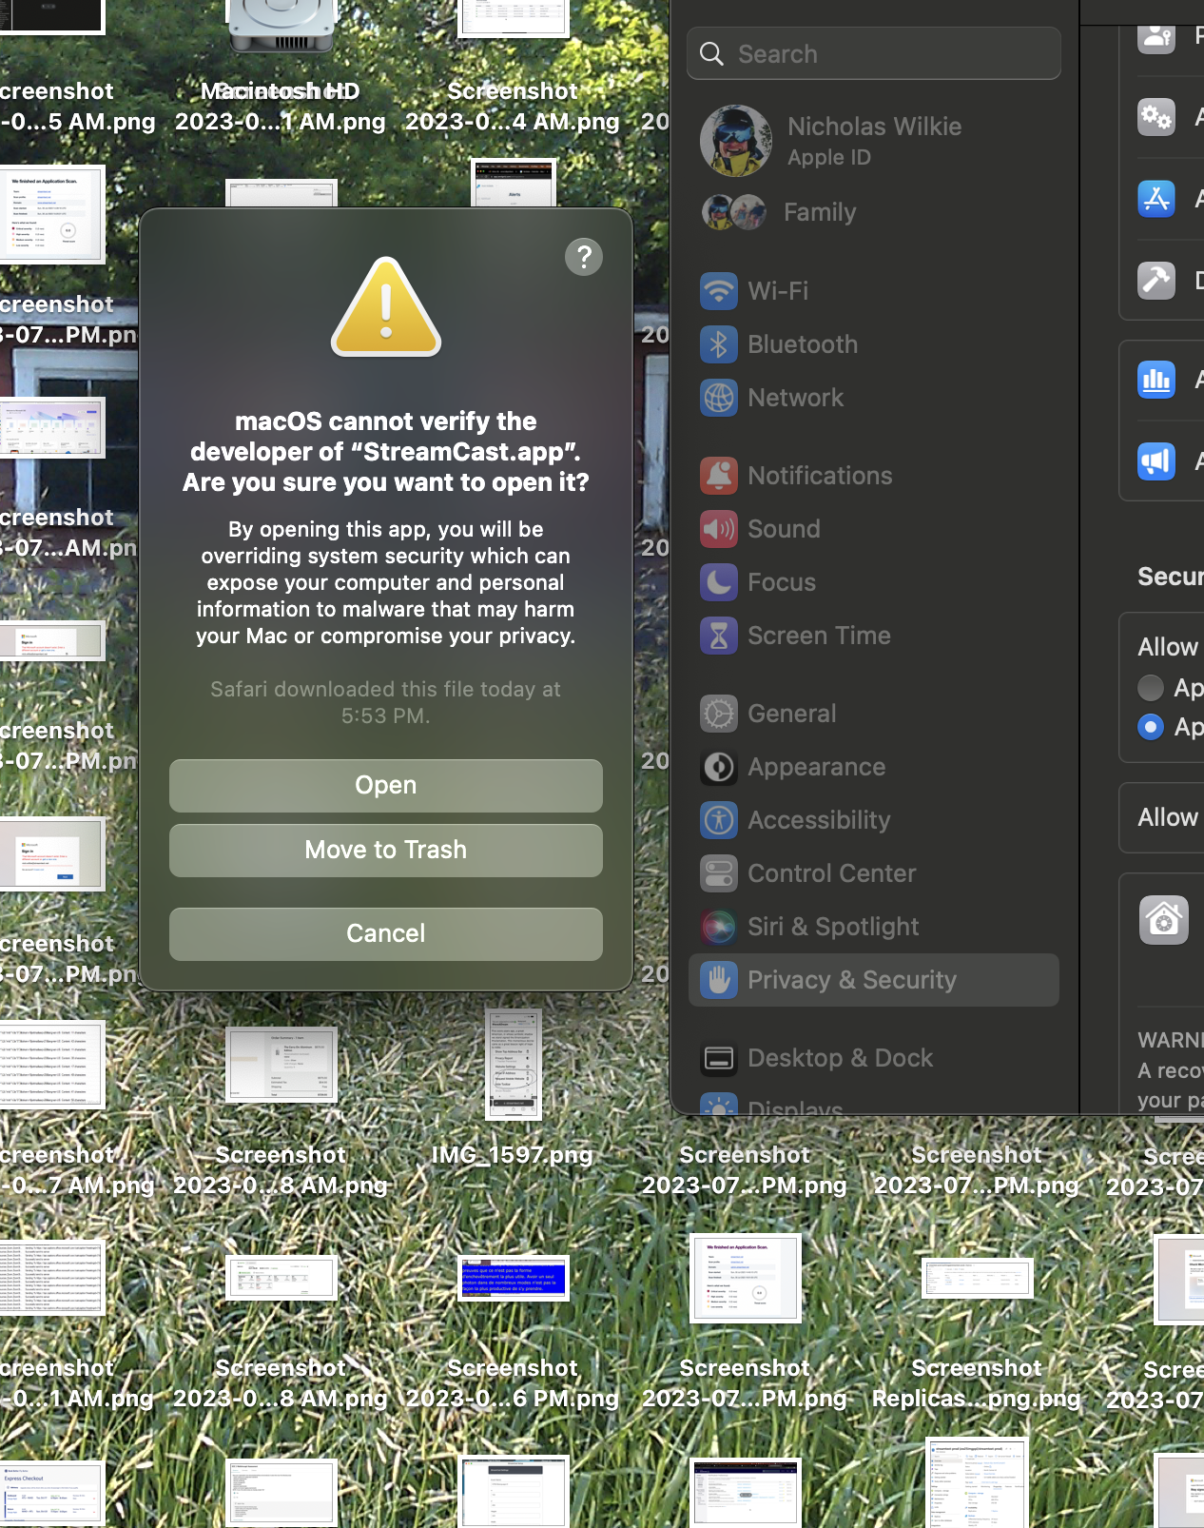The height and width of the screenshot is (1528, 1204).
Task: Select the Bluetooth icon in sidebar
Action: click(x=719, y=344)
